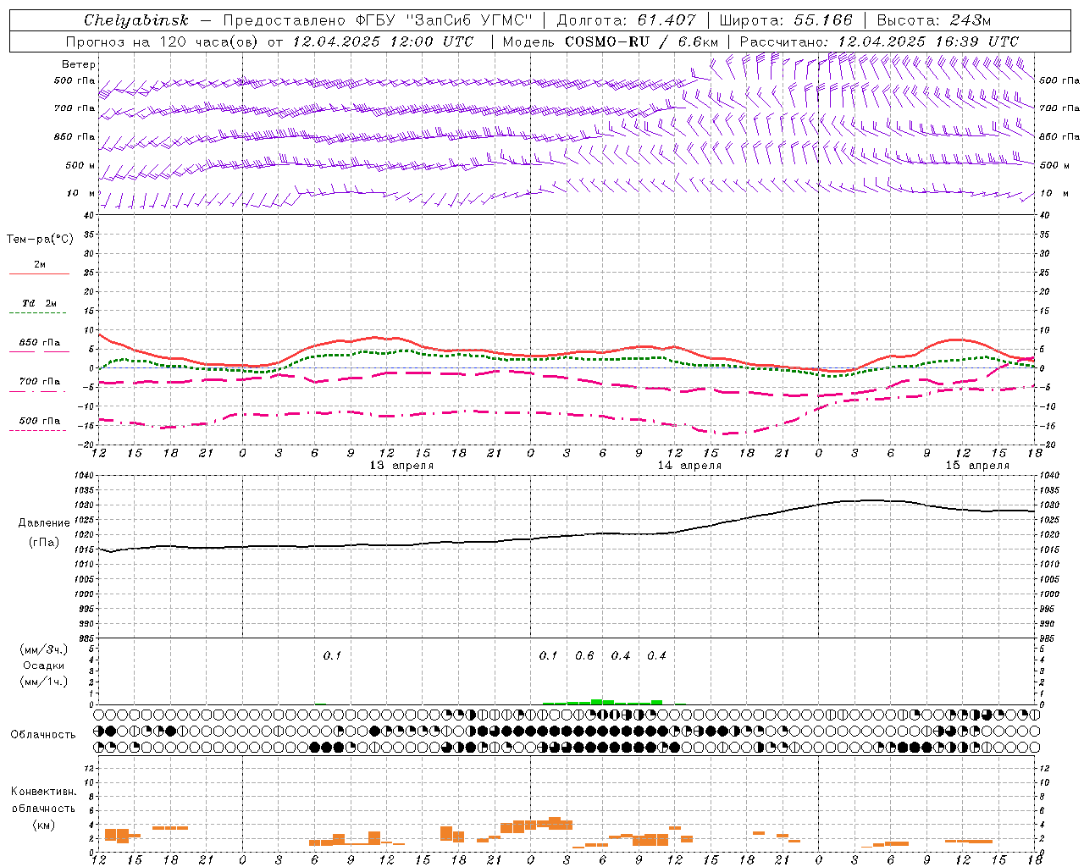Click the '(км)' convective cloud unit label

coord(43,825)
